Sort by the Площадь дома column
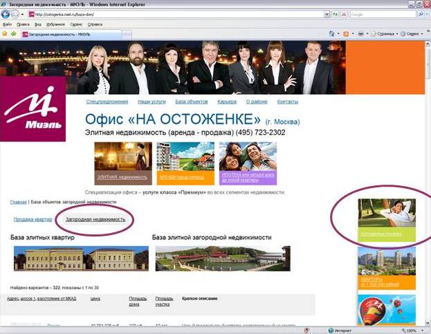 pyautogui.click(x=138, y=301)
